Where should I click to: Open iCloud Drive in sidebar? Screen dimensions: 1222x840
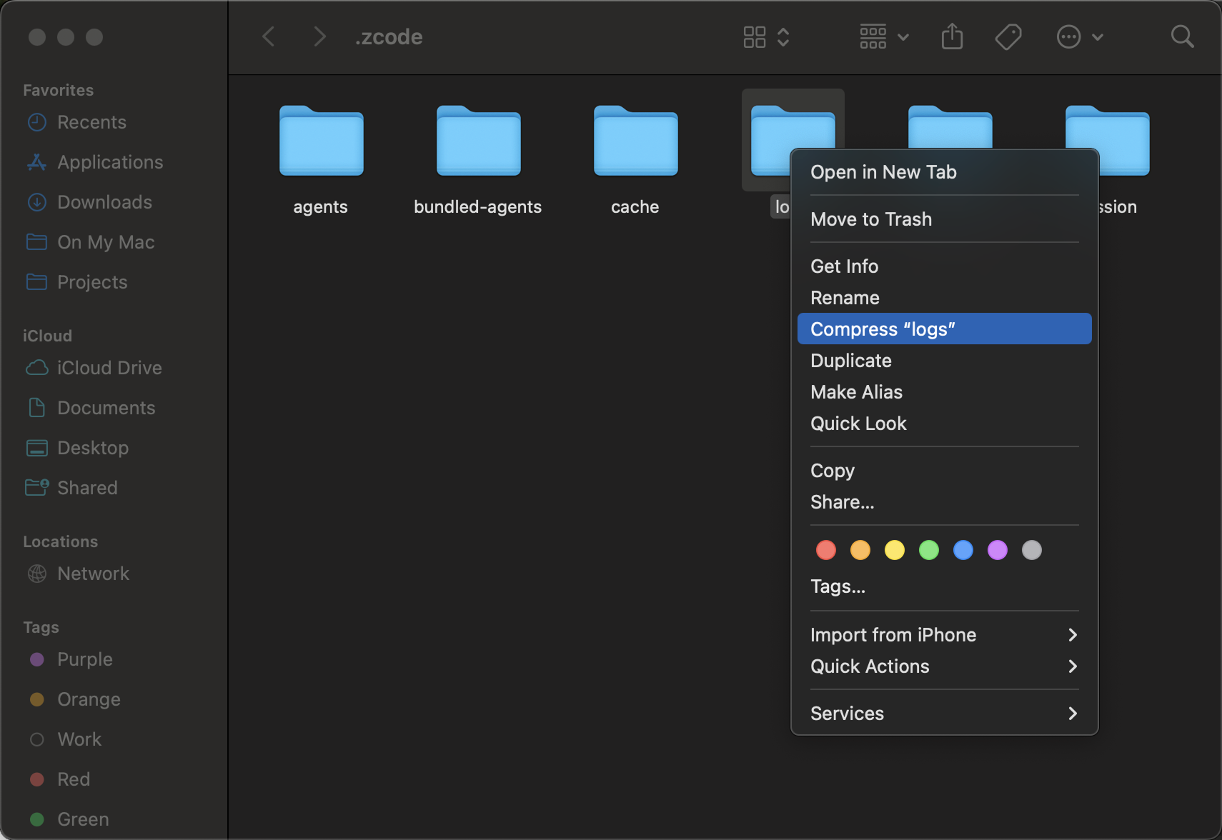coord(109,368)
